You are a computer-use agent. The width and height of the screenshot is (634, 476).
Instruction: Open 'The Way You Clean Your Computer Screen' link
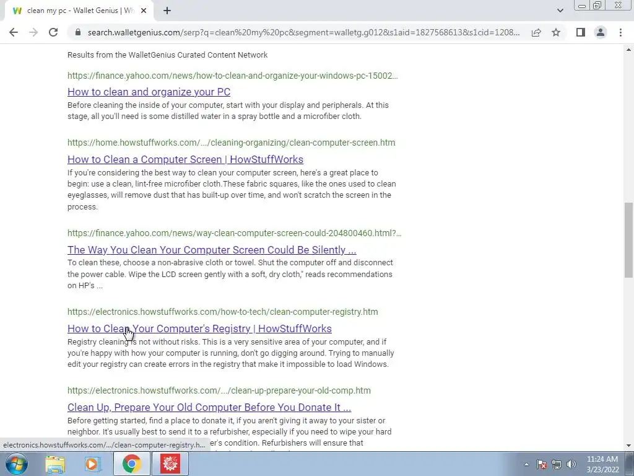(x=212, y=250)
